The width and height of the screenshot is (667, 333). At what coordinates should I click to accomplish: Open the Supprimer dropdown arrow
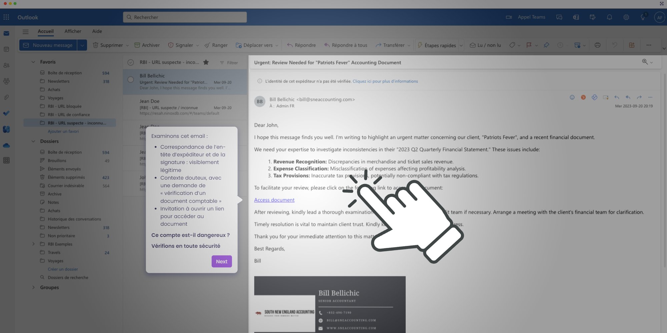click(x=127, y=45)
